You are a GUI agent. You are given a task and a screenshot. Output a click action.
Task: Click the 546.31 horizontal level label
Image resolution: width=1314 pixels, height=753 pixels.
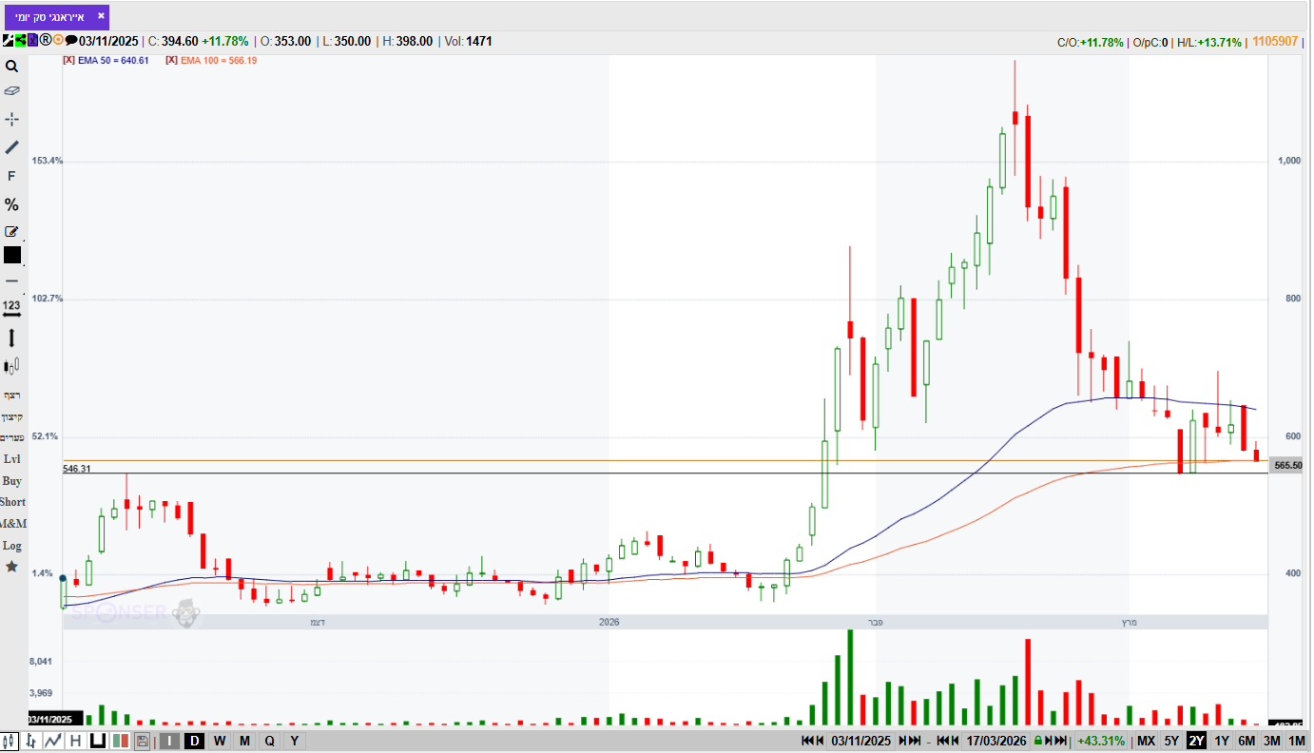(77, 469)
